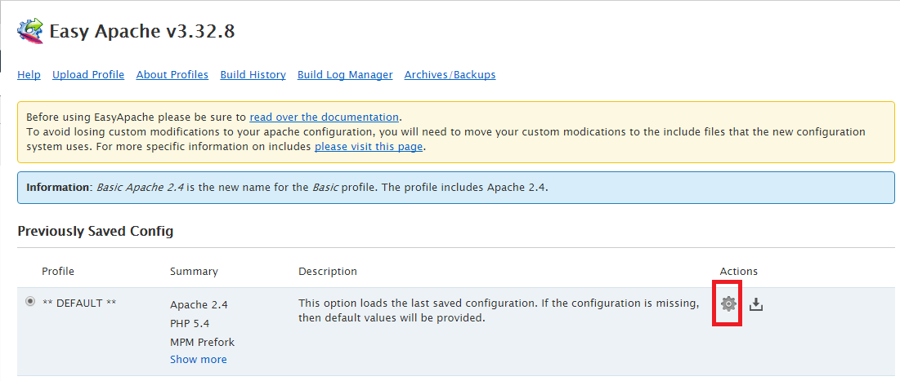
Task: Click the 'Apache 2.4' summary line
Action: [199, 305]
